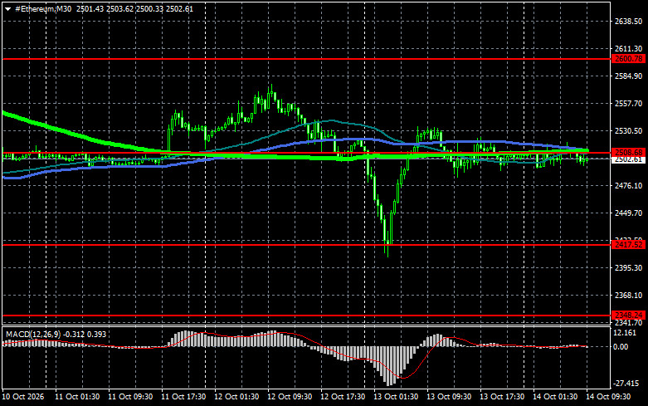The width and height of the screenshot is (648, 406).
Task: Click time axis label 13 Oct 17:30
Action: tap(502, 397)
